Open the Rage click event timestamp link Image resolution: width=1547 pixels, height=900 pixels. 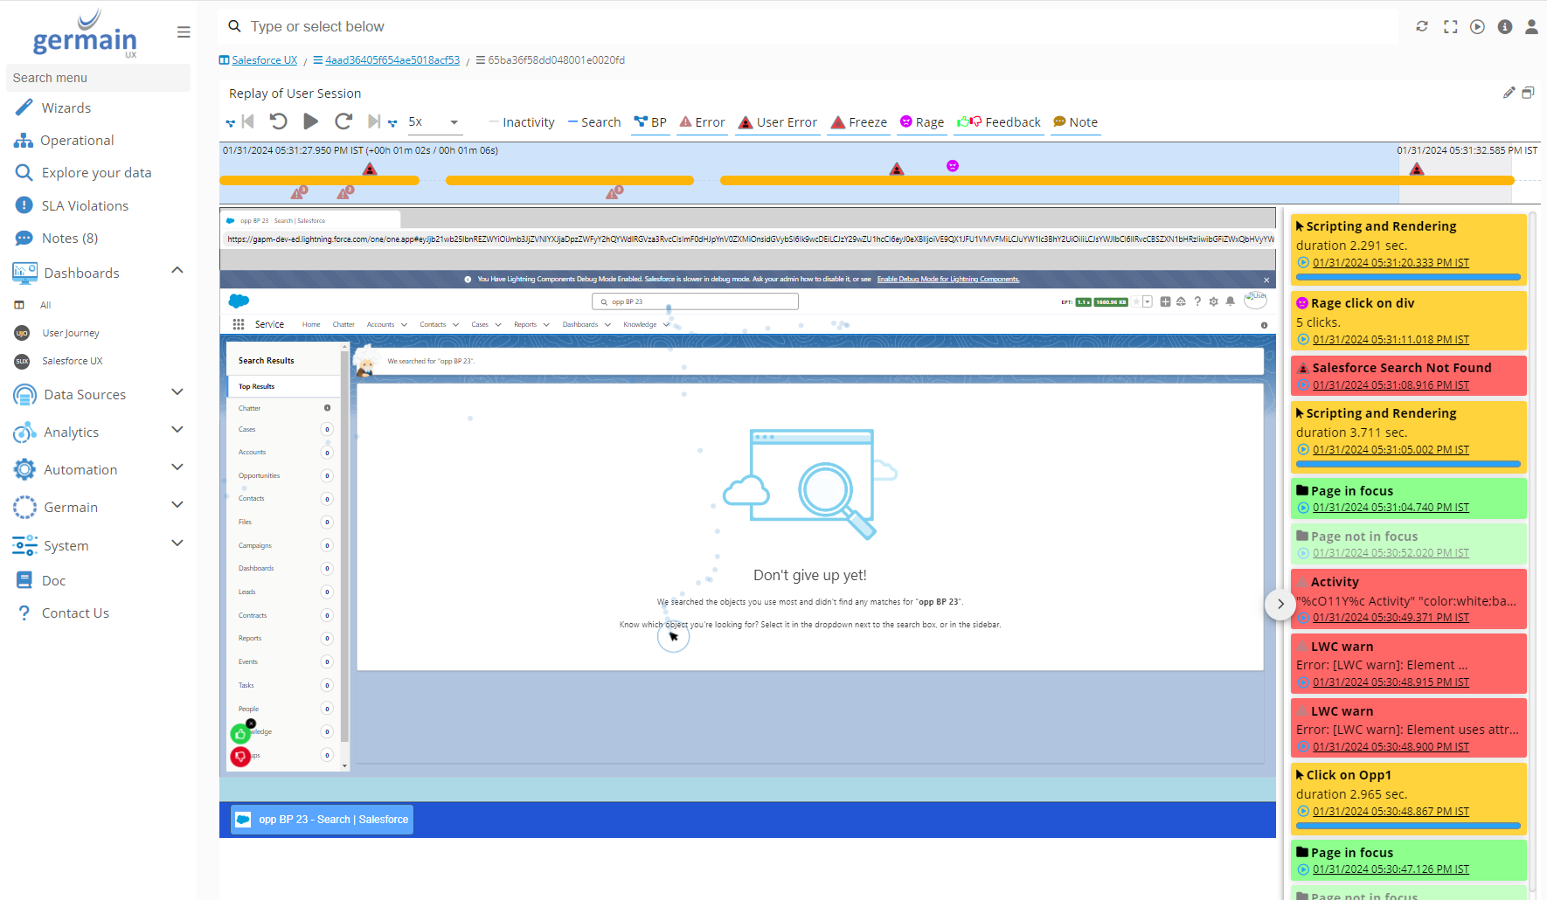coord(1391,340)
